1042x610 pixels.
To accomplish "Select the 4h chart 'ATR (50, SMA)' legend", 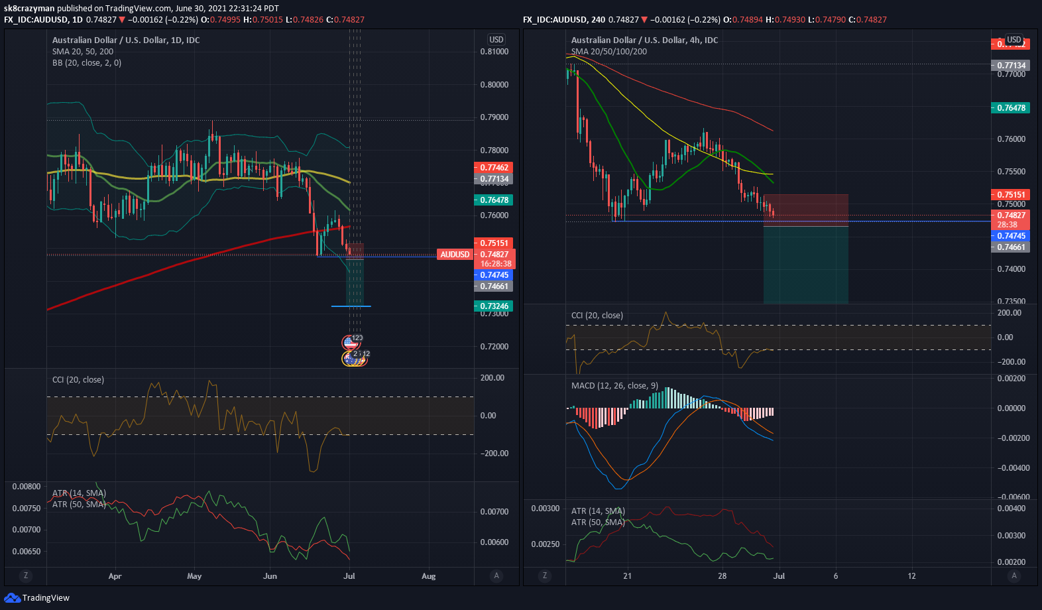I will [598, 522].
